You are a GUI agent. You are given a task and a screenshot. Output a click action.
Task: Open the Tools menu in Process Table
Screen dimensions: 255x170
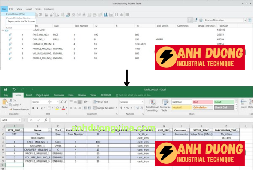[38, 9]
